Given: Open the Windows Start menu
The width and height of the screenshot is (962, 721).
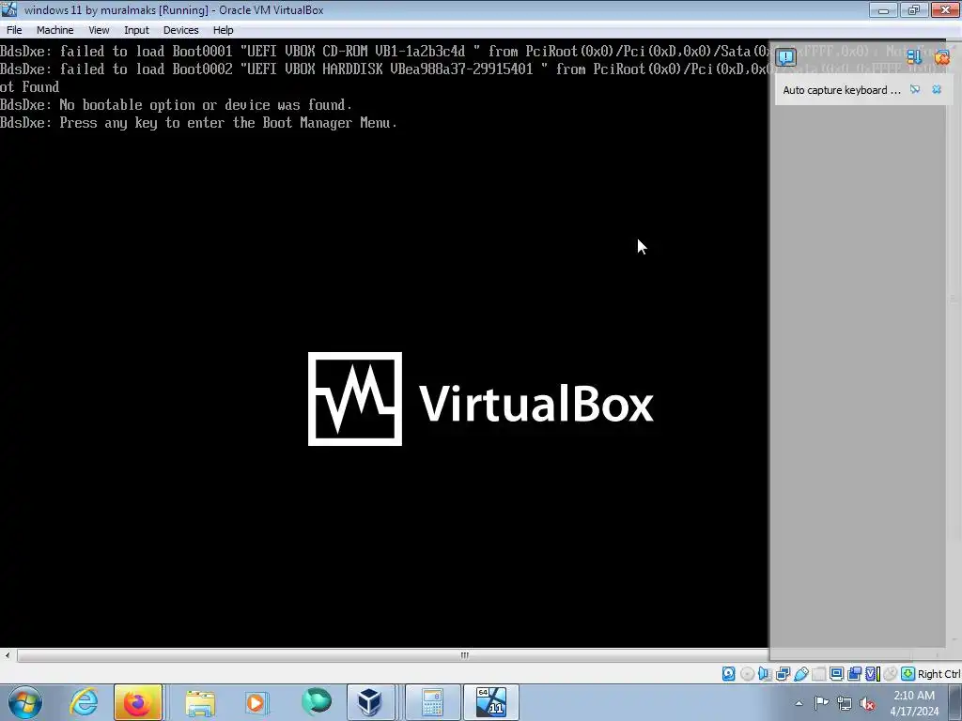Looking at the screenshot, I should (24, 702).
